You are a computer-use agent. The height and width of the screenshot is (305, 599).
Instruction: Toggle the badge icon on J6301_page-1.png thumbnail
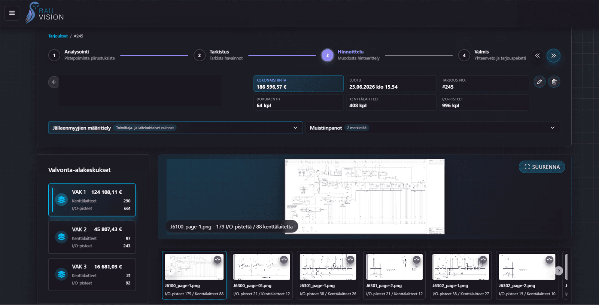click(x=350, y=259)
